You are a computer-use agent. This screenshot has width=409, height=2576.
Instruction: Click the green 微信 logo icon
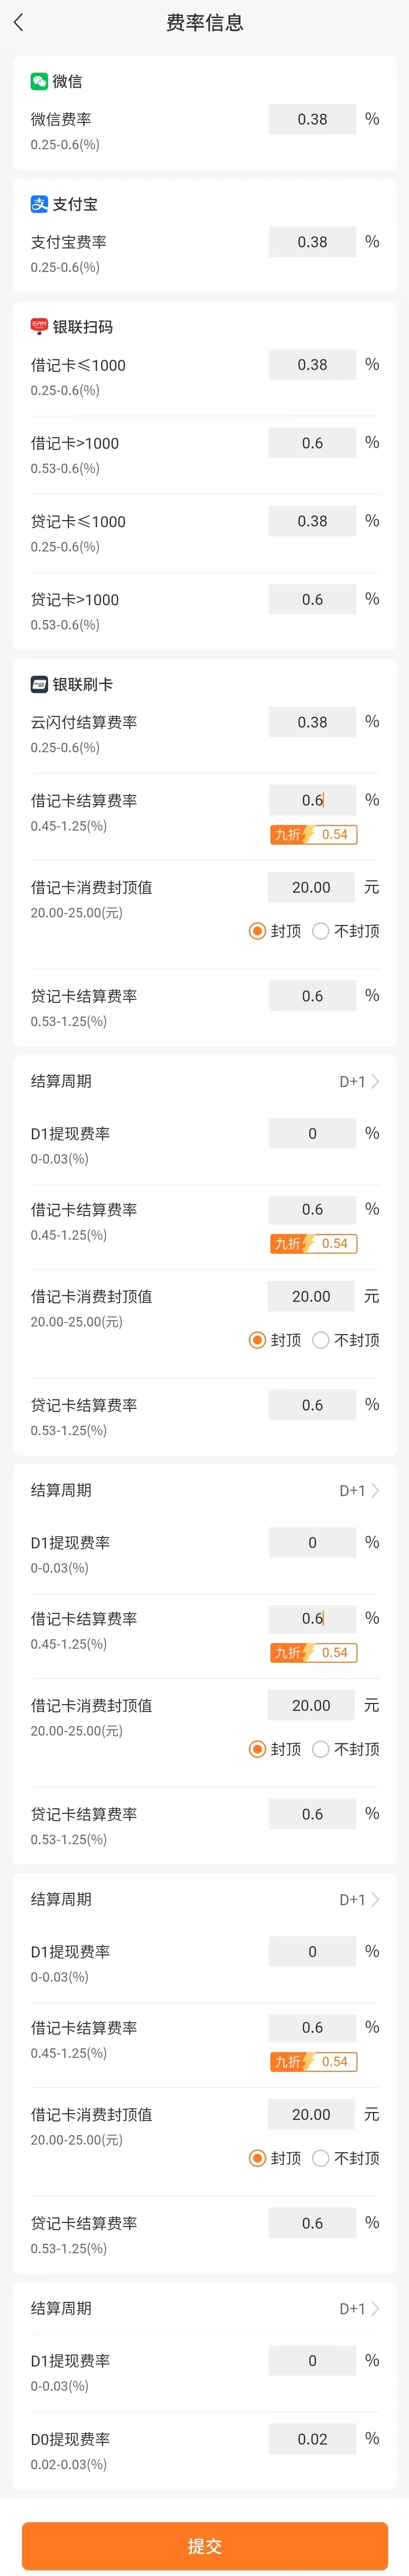click(39, 81)
